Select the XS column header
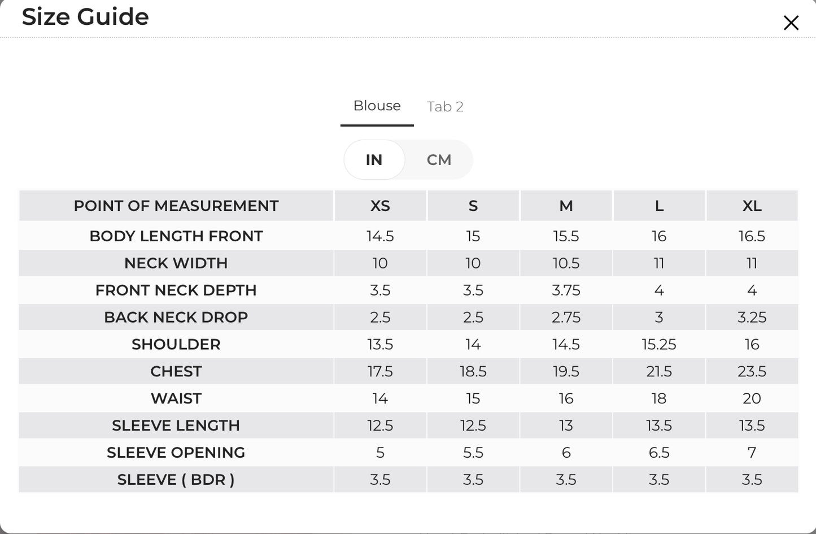The image size is (816, 534). tap(380, 206)
